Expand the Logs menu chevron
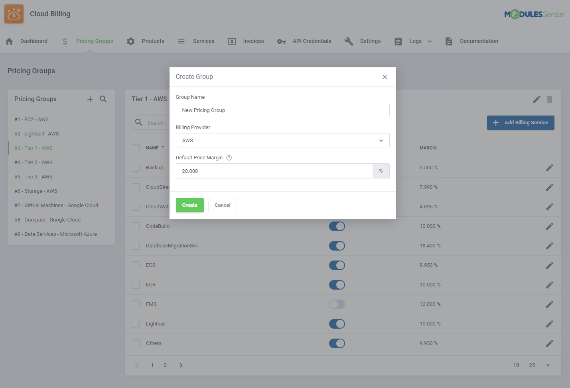Screen dimensions: 570x388 pyautogui.click(x=430, y=41)
